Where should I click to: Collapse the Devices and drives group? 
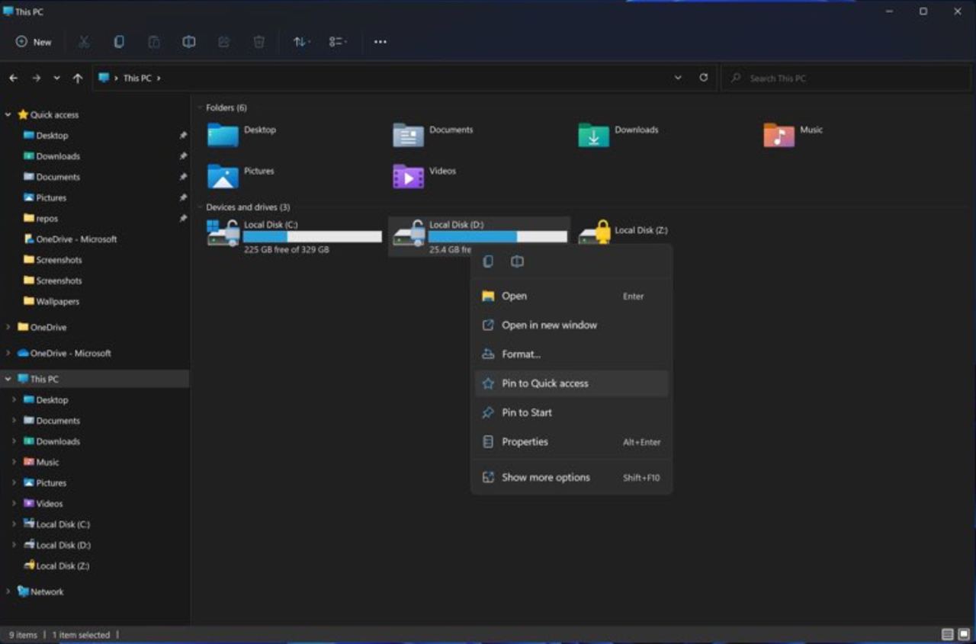[200, 207]
